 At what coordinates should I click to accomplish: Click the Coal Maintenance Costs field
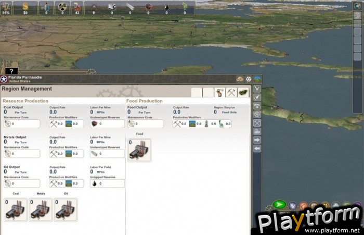tap(22, 124)
